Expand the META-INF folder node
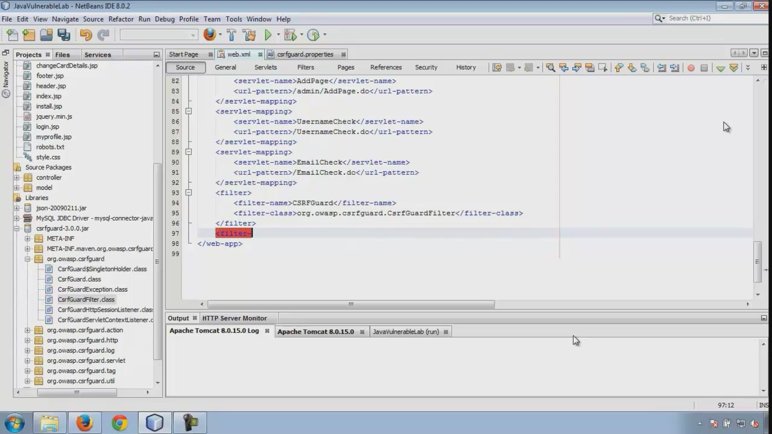This screenshot has height=434, width=772. (x=27, y=239)
